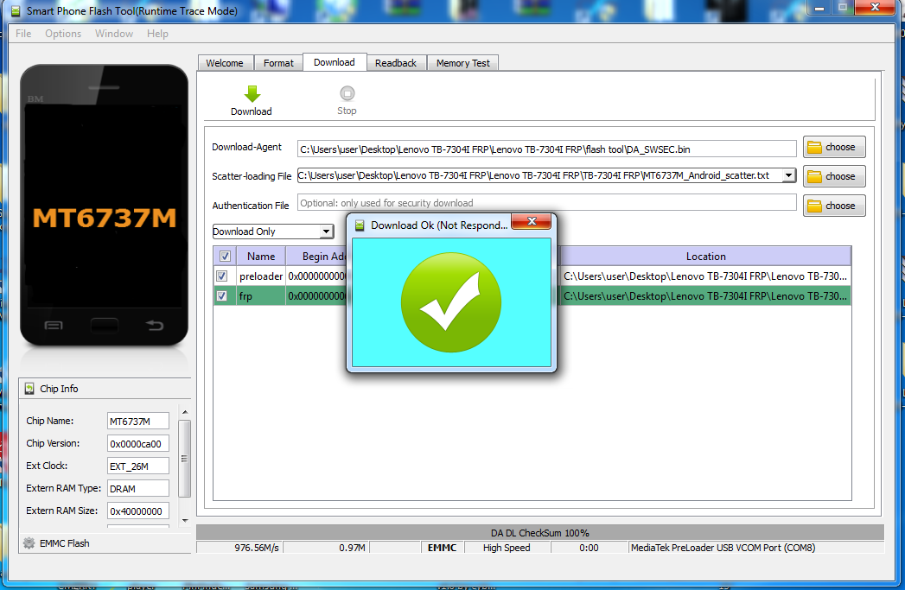Screen dimensions: 905x590
Task: Click the phone's back arrow icon
Action: (x=154, y=326)
